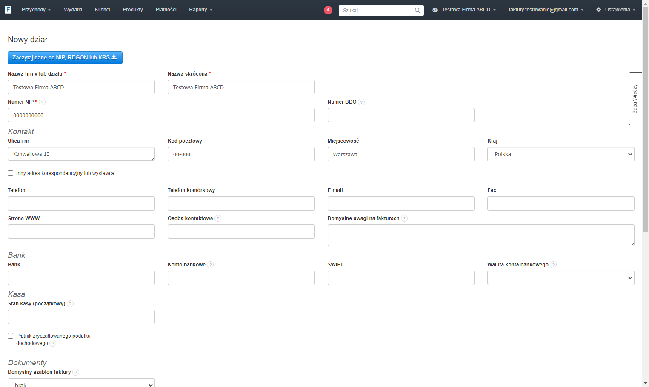649x387 pixels.
Task: Show help for Waluta konta bankowego
Action: click(553, 265)
